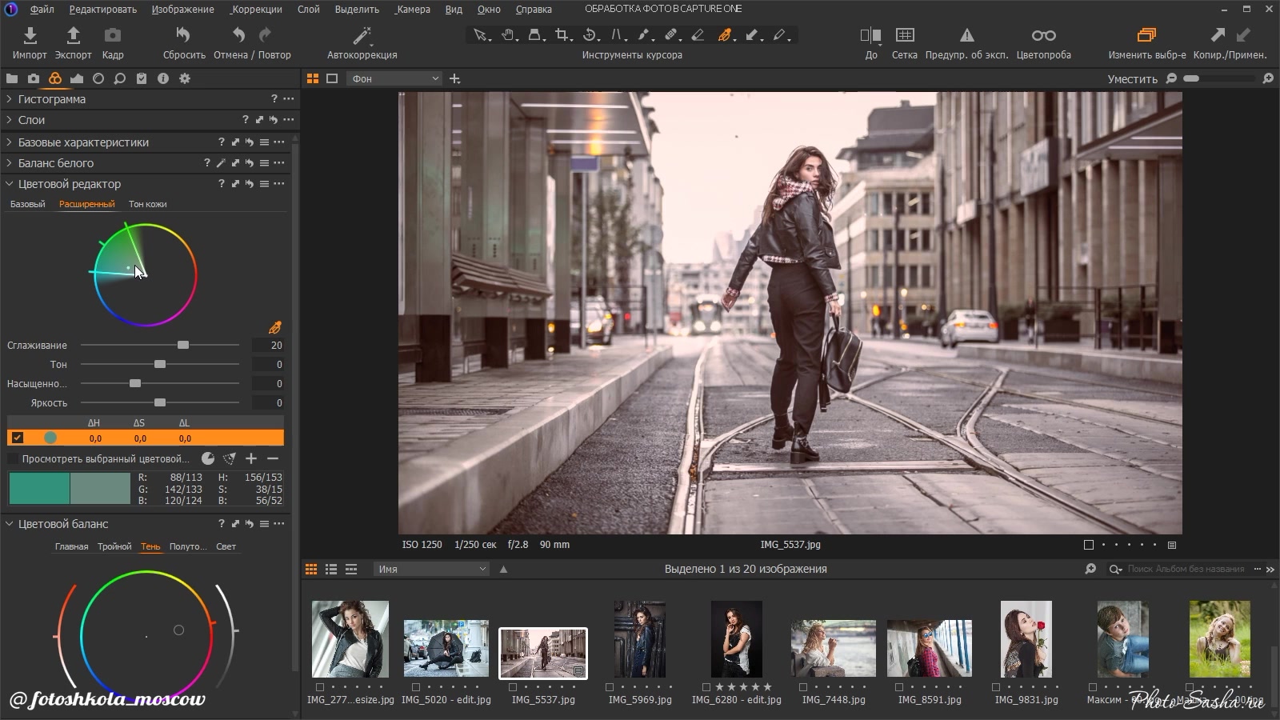Screen dimensions: 1280x720
Task: Select IMG_8591.jpg thumbnail
Action: coord(930,649)
